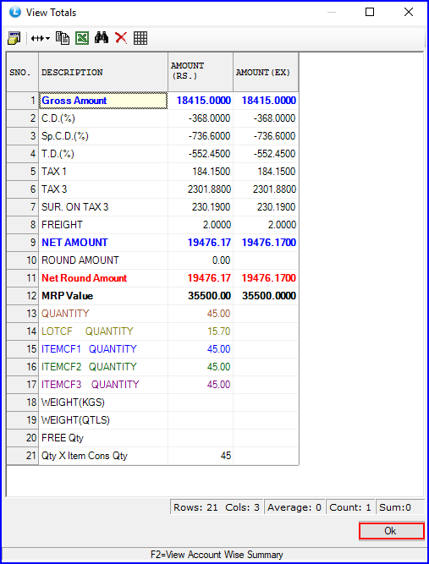This screenshot has width=429, height=564.
Task: Click the app logo in title bar
Action: click(15, 13)
